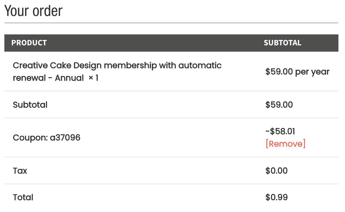
Task: Click the Tax row label
Action: (x=20, y=171)
